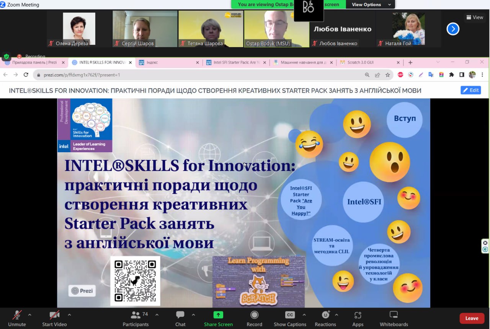This screenshot has height=329, width=490.
Task: Bookmark this page with the star icon
Action: (x=388, y=75)
